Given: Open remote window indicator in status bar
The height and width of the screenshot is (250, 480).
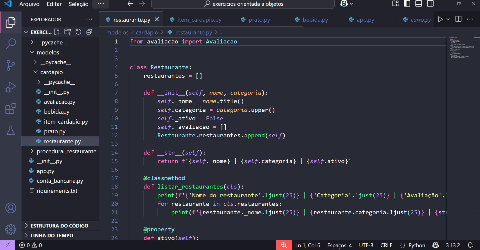Looking at the screenshot, I should (8, 245).
